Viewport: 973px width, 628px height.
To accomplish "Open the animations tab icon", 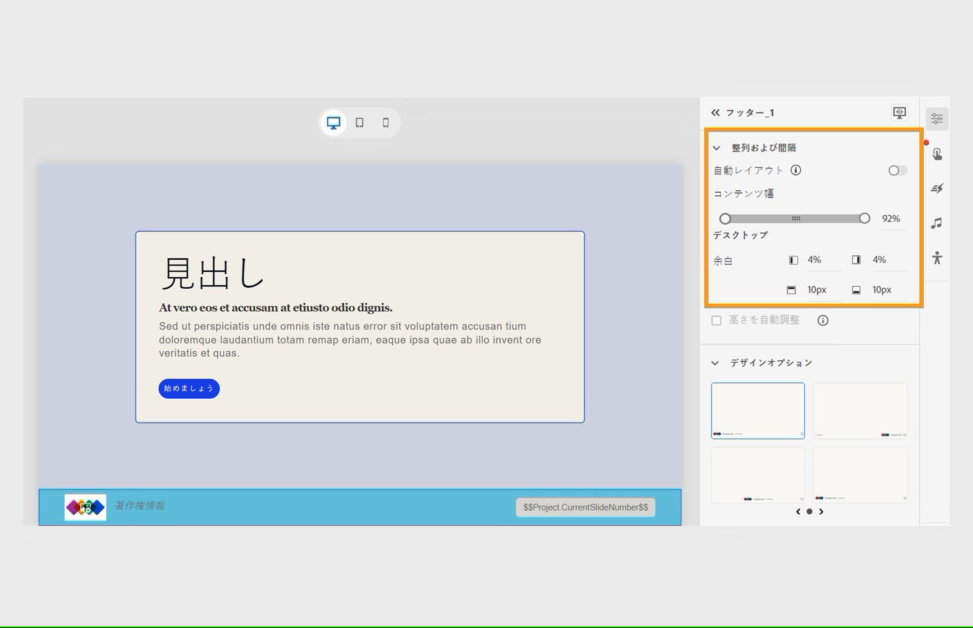I will click(x=937, y=188).
